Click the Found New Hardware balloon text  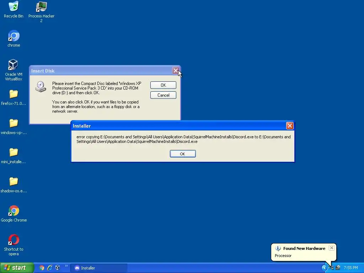tap(304, 248)
